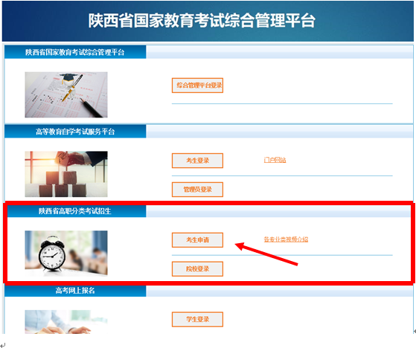
Task: Click the alarm clock face
Action: click(52, 256)
